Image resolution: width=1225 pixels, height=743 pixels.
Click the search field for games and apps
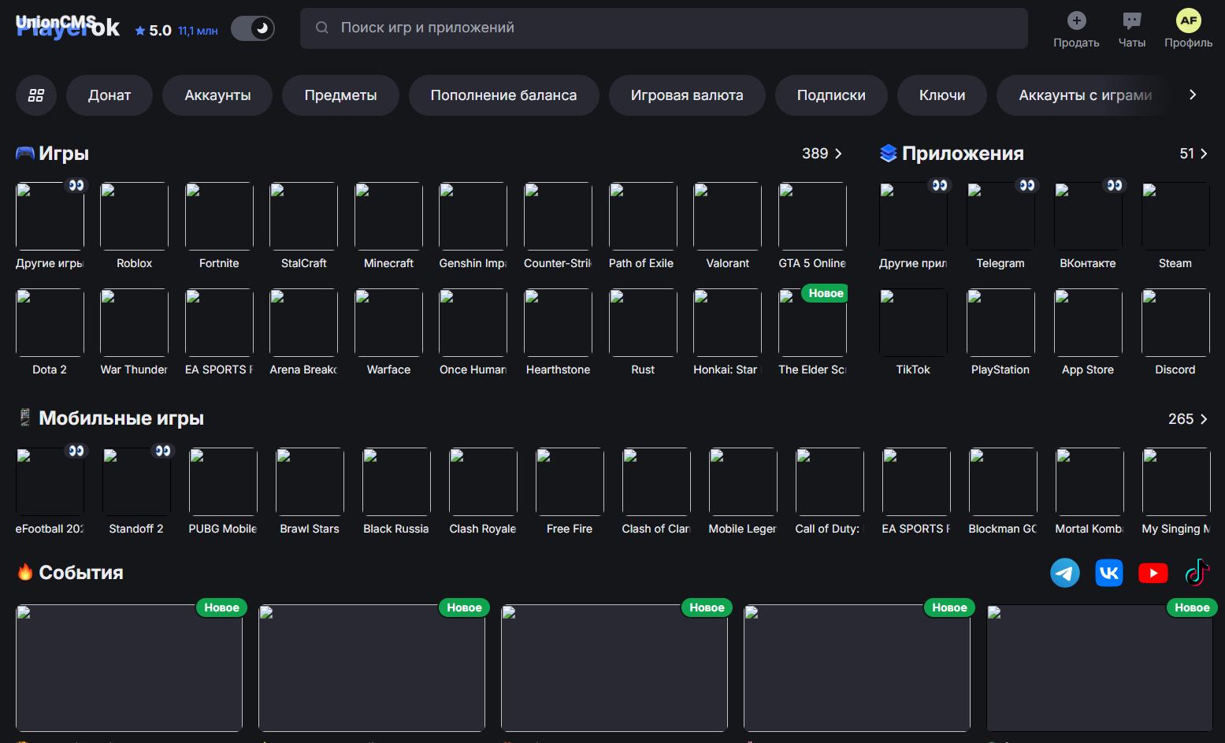(664, 28)
